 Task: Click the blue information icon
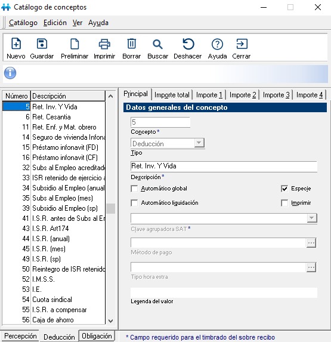[x=10, y=73]
